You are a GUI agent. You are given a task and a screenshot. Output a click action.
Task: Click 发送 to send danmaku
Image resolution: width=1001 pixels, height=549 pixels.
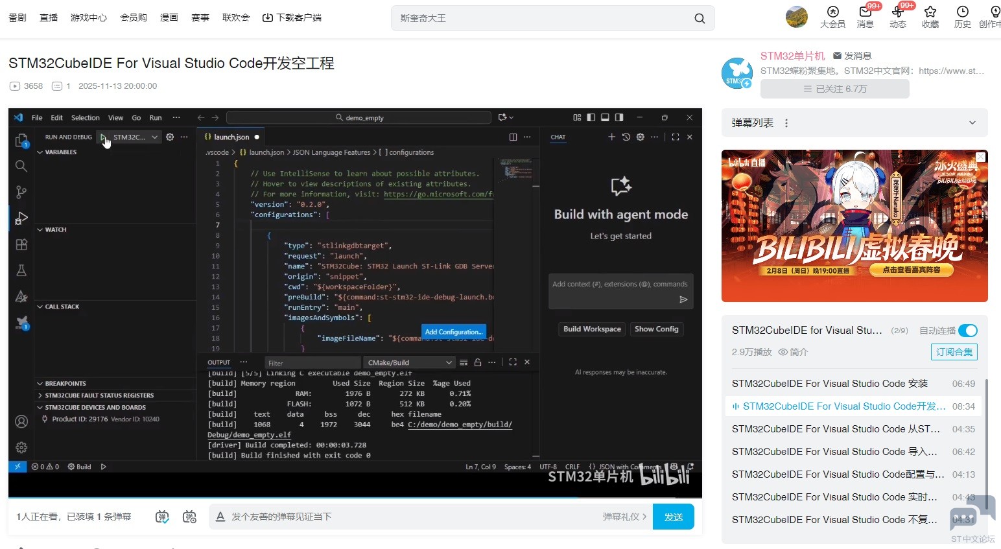(x=674, y=517)
